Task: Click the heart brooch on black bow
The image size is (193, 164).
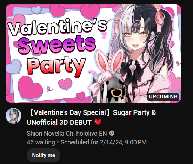Action: click(133, 68)
